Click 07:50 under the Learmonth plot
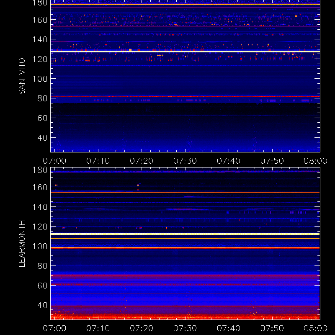The width and height of the screenshot is (335, 335). pos(272,328)
